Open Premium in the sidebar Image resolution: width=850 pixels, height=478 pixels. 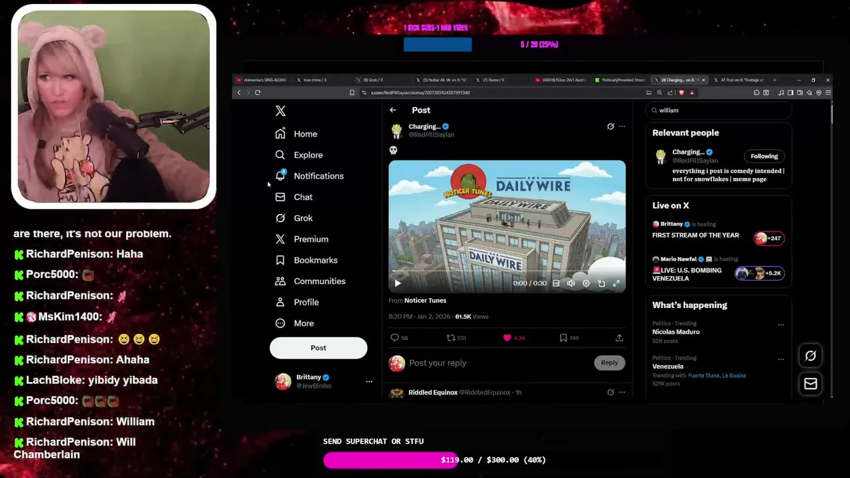(301, 239)
